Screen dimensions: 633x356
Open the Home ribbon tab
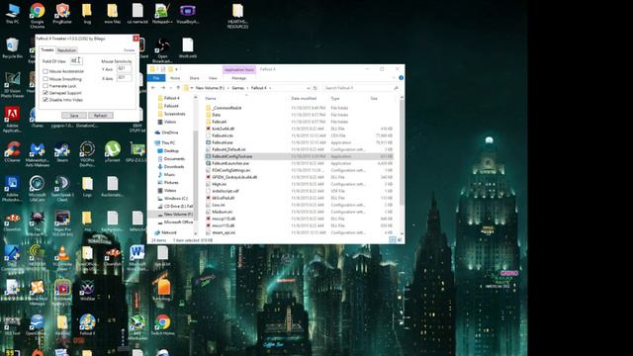coord(175,78)
